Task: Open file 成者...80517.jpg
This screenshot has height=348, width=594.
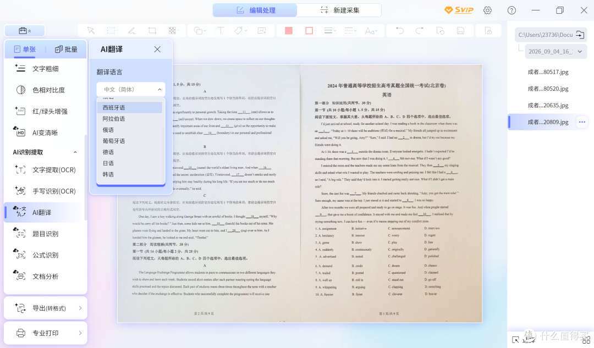Action: pyautogui.click(x=548, y=72)
